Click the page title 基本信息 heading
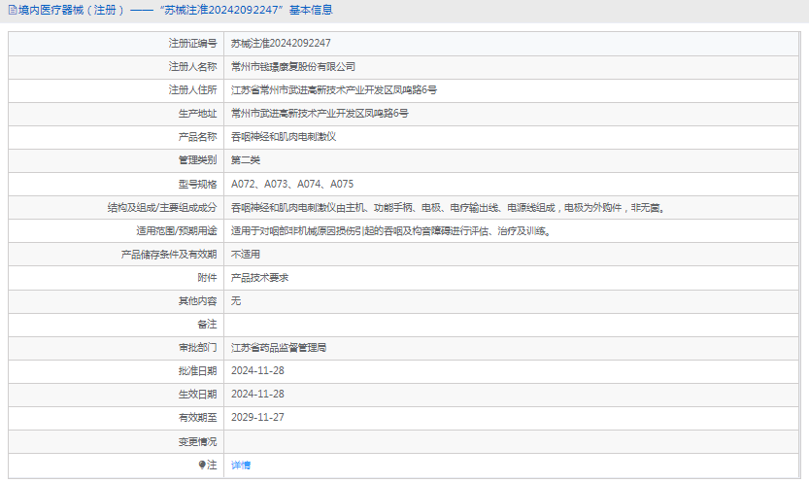809x483 pixels. pos(311,11)
